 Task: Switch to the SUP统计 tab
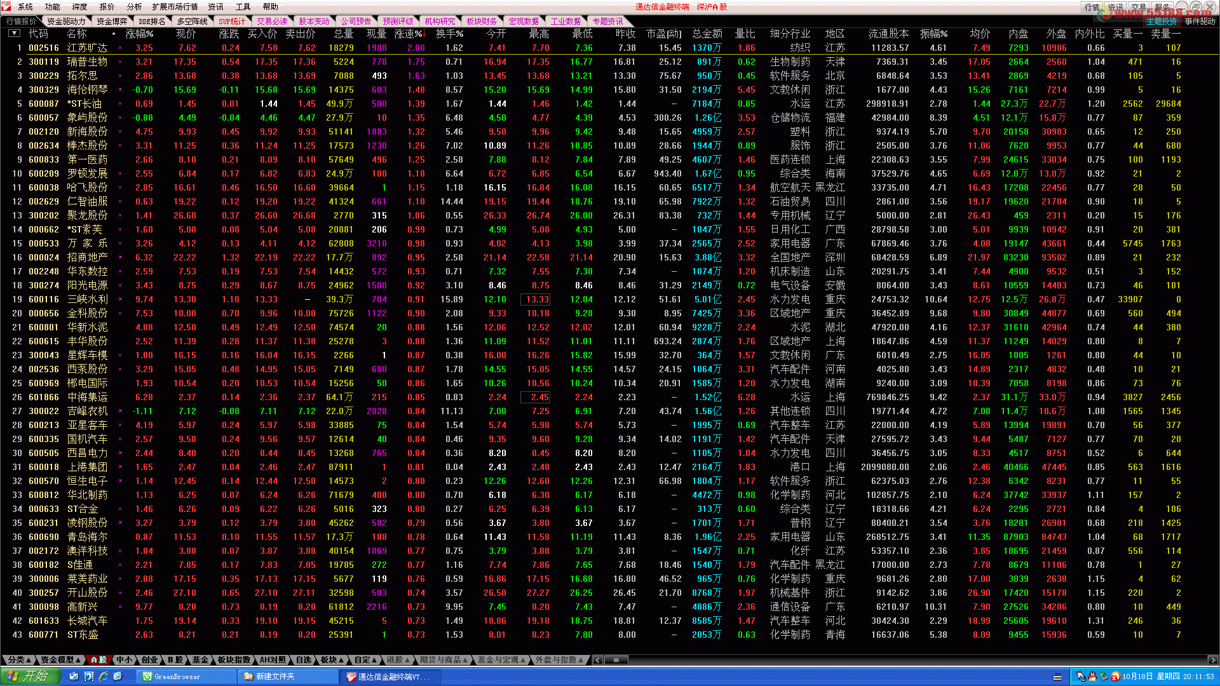(232, 22)
